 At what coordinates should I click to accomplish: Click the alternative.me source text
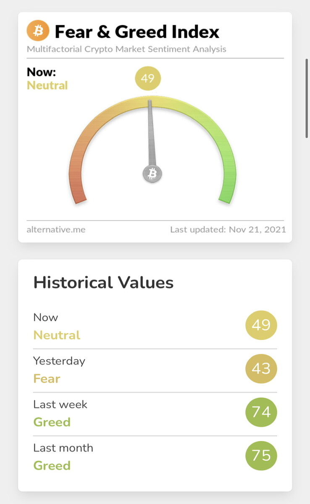(x=56, y=230)
